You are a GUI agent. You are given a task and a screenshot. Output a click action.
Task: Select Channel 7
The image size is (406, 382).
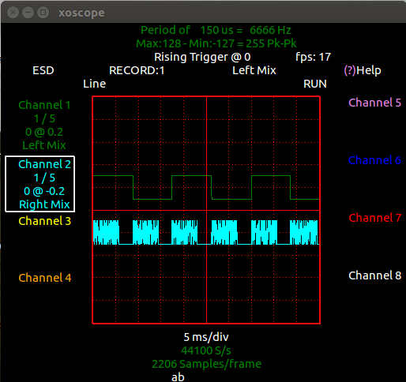374,218
